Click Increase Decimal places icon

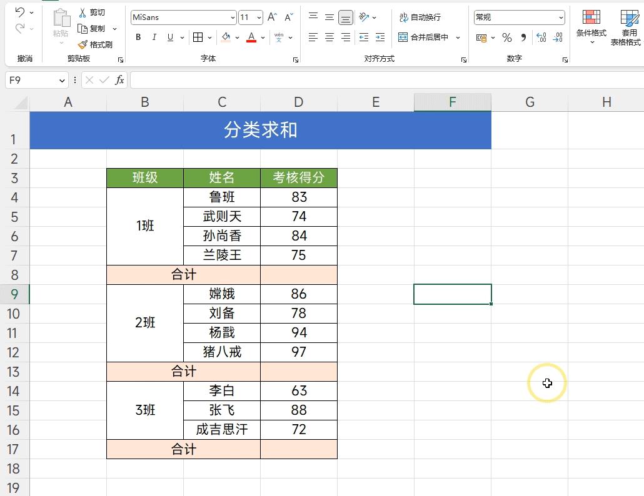pos(541,37)
